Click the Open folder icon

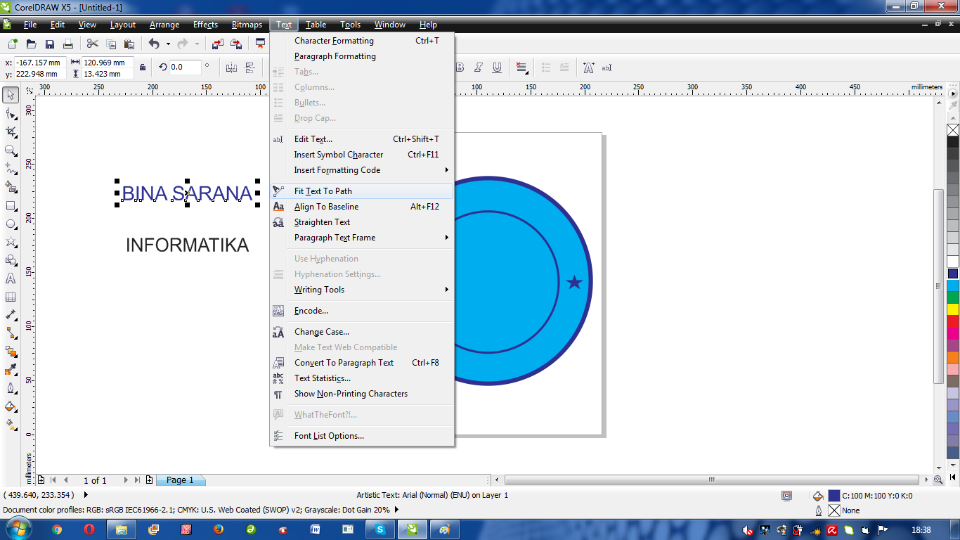(32, 44)
